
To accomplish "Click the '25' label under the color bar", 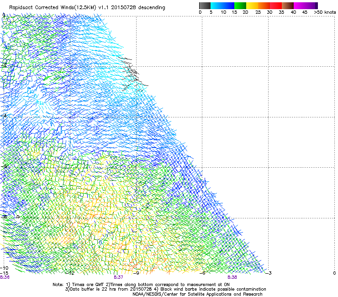I will click(258, 12).
